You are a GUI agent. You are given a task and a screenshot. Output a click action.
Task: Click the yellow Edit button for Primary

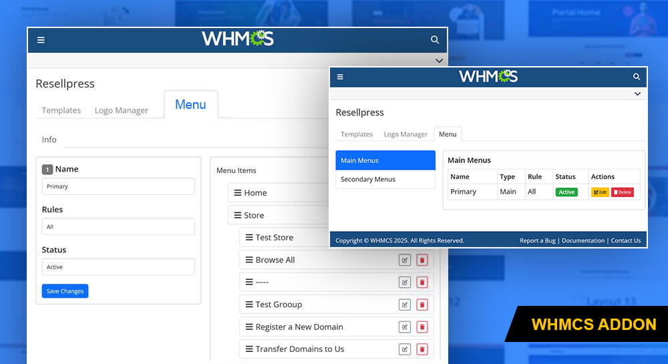click(600, 192)
